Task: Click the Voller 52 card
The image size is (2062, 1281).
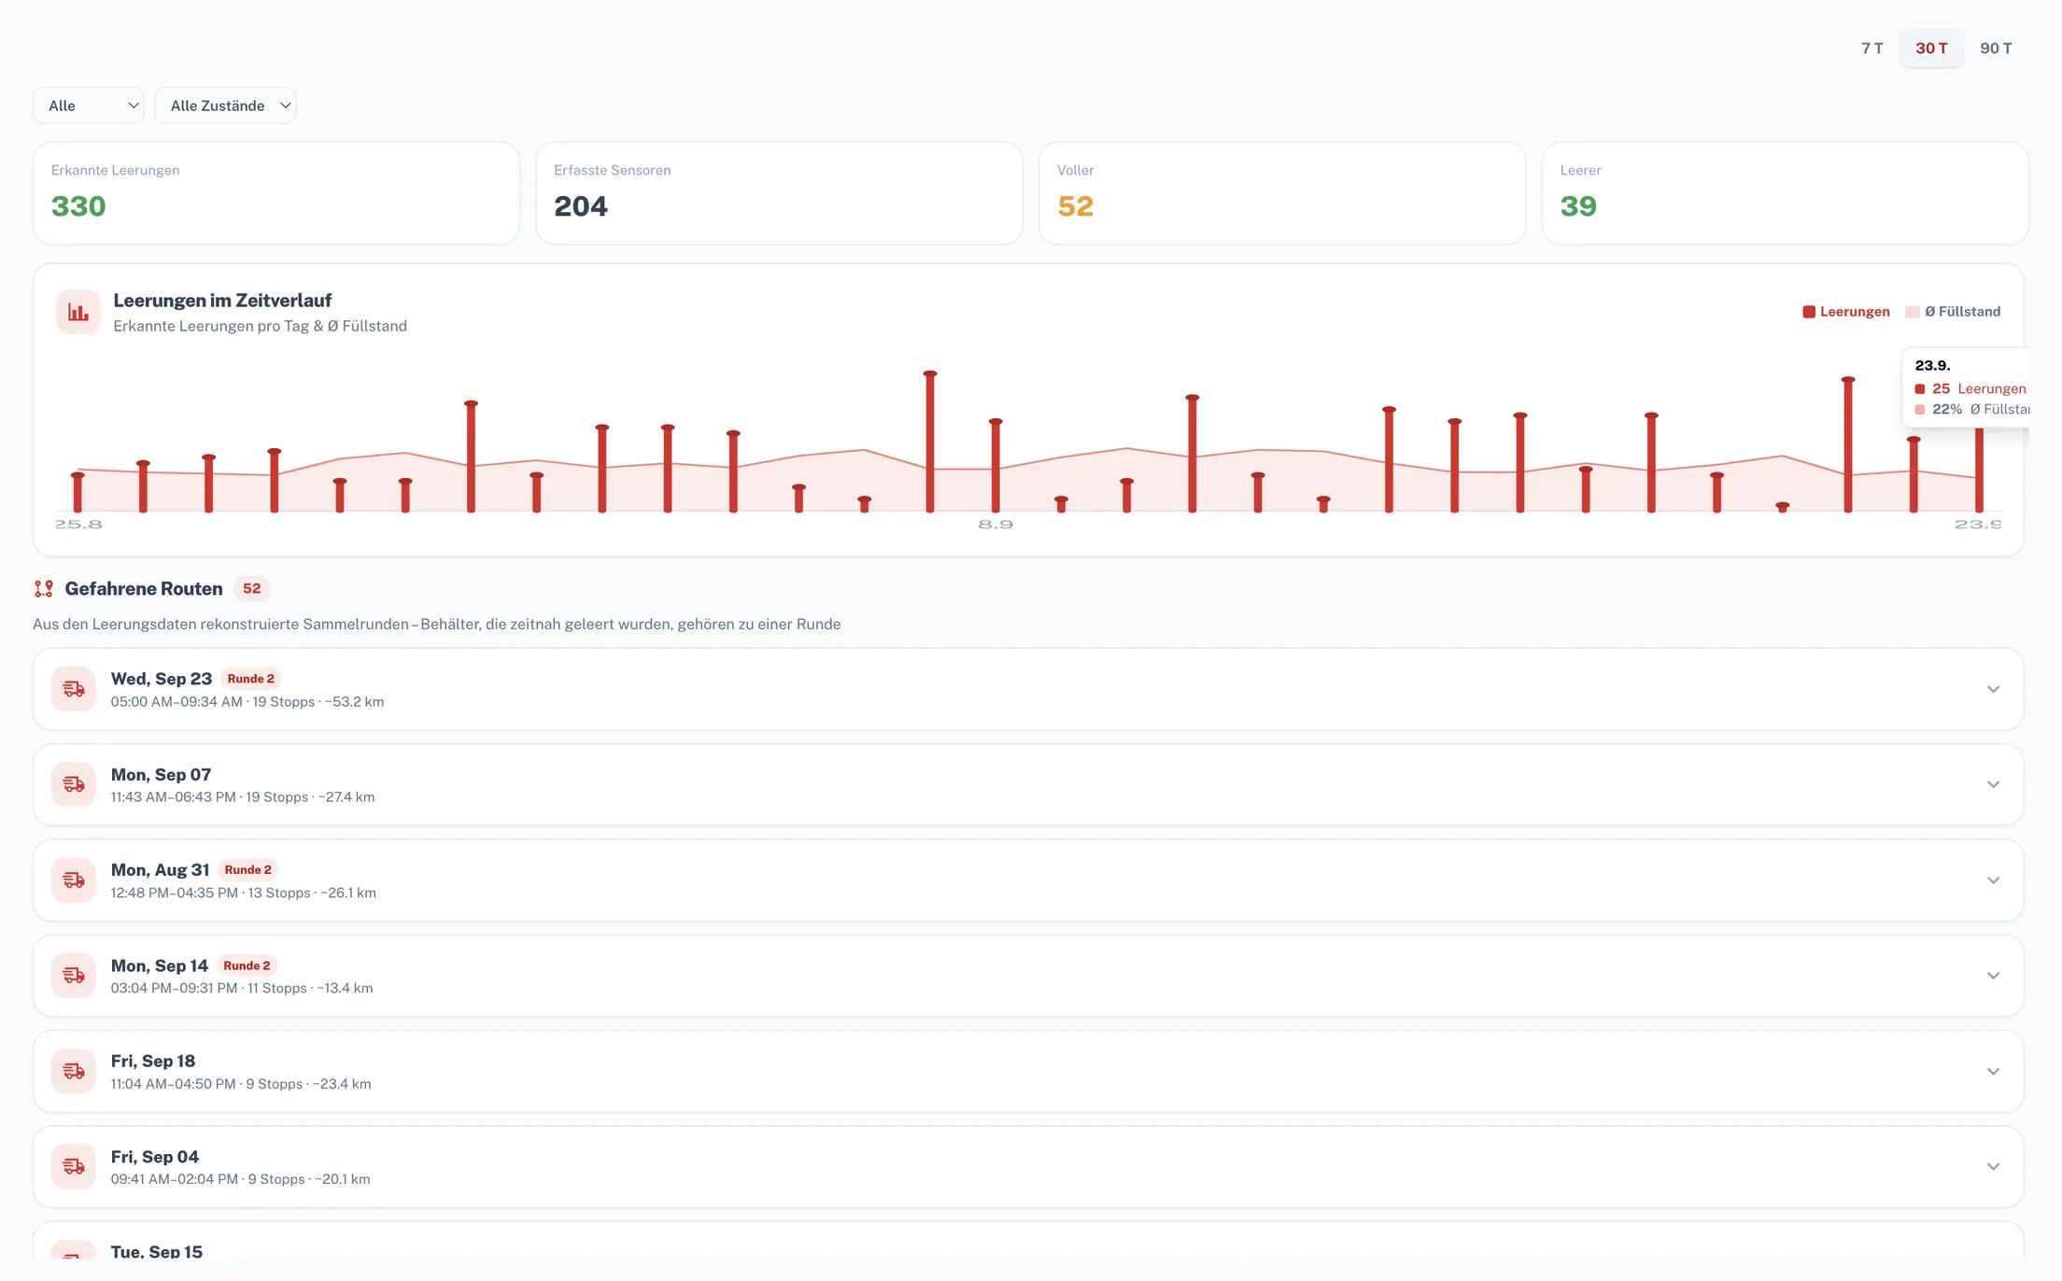Action: (x=1282, y=193)
